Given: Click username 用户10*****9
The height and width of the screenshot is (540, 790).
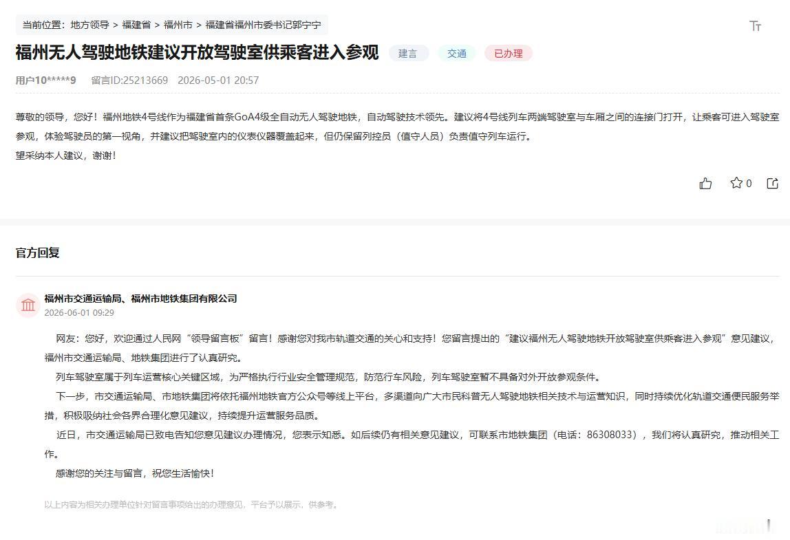Looking at the screenshot, I should (46, 80).
